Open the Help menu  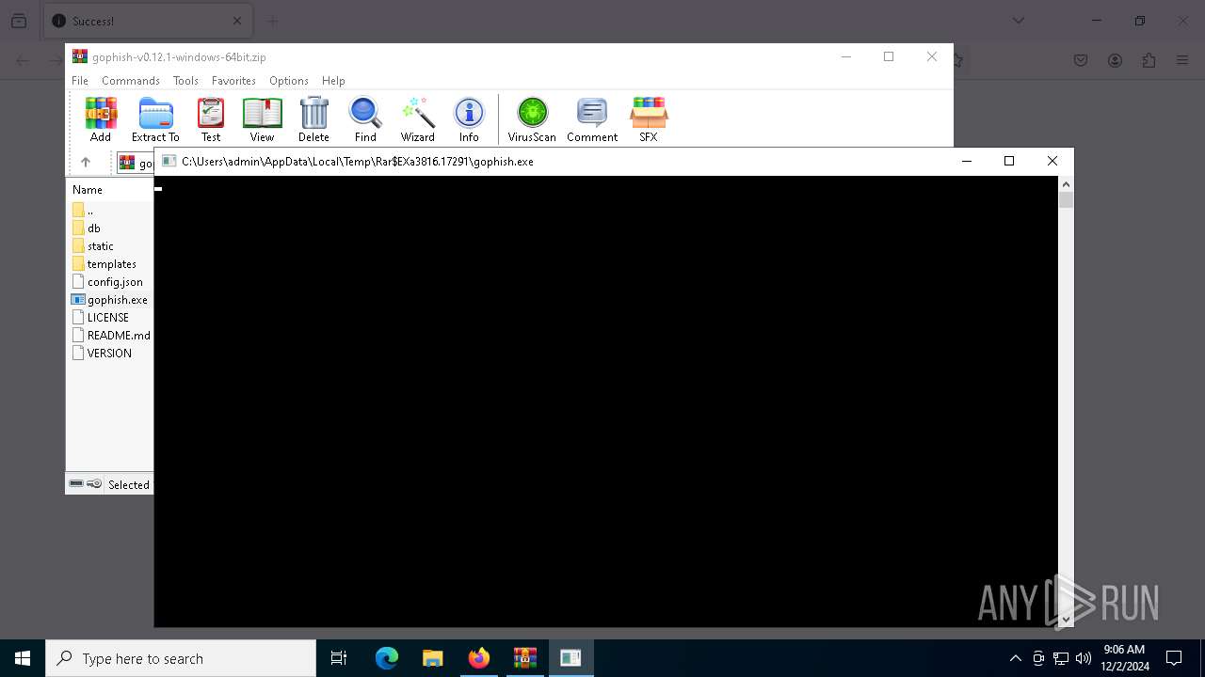[333, 81]
